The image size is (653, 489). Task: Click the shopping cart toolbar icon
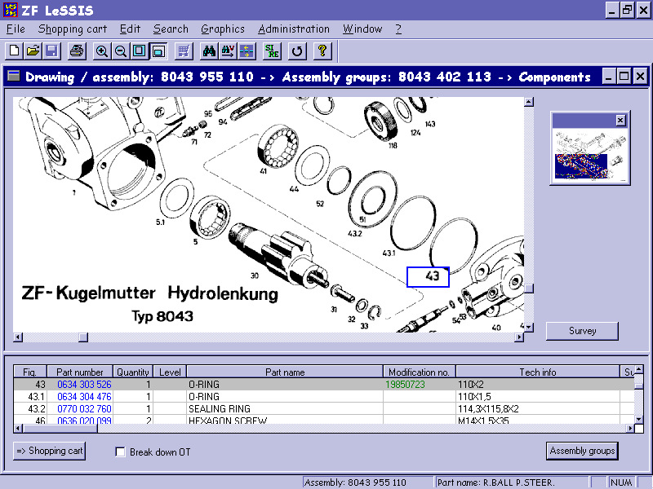point(183,51)
